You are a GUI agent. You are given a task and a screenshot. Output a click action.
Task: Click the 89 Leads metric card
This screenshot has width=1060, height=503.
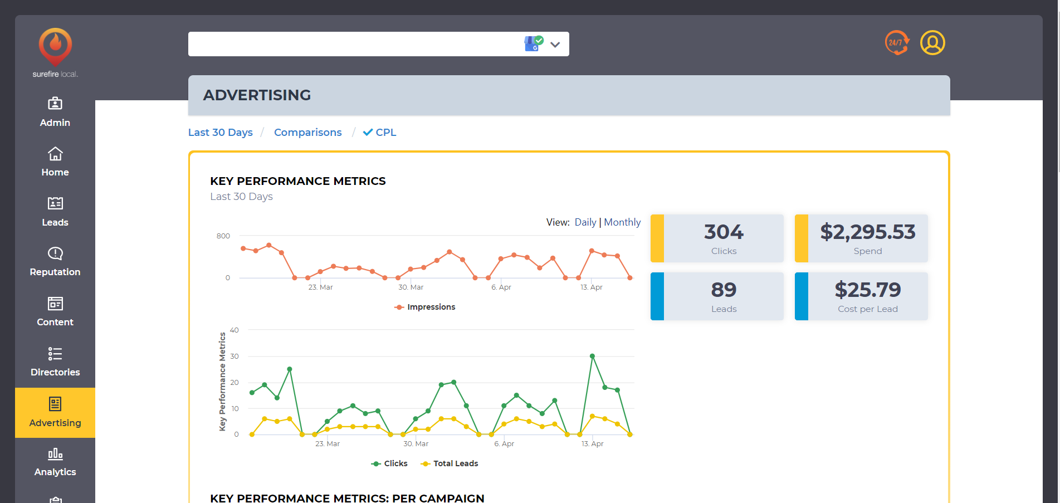717,296
